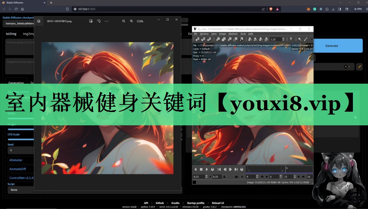Click Zoom in icon in djv_view toolbar
The image size is (368, 209).
click(x=250, y=39)
